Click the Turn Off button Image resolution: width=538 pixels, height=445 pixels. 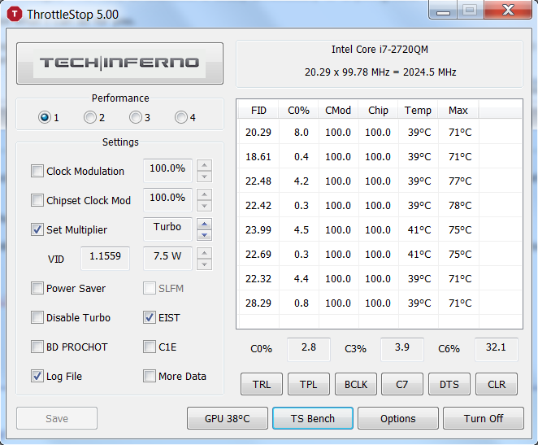click(x=484, y=418)
